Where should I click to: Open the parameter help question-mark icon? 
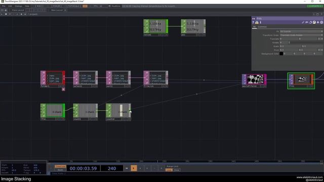253,22
